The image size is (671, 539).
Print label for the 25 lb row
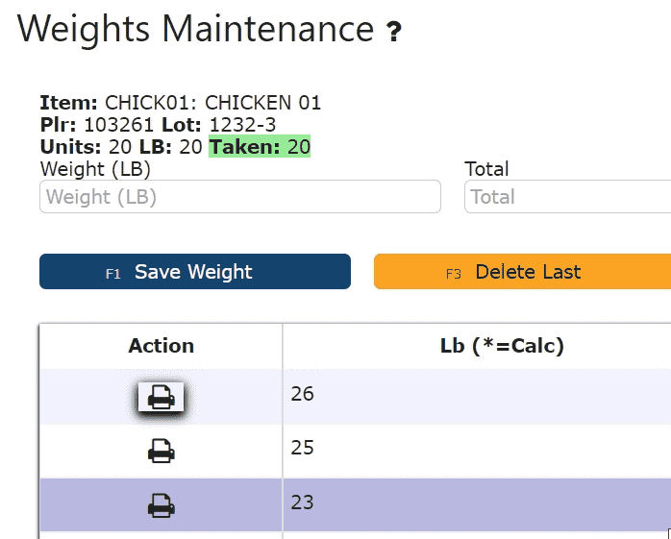(161, 451)
